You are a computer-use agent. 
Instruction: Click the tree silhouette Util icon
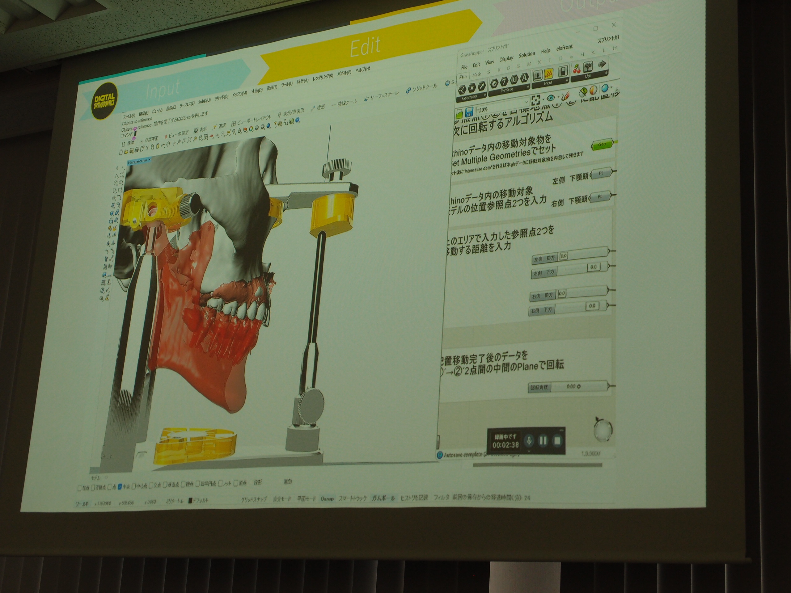[x=589, y=66]
